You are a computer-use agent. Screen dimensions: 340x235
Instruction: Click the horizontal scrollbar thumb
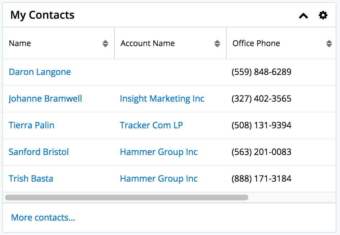click(x=127, y=198)
